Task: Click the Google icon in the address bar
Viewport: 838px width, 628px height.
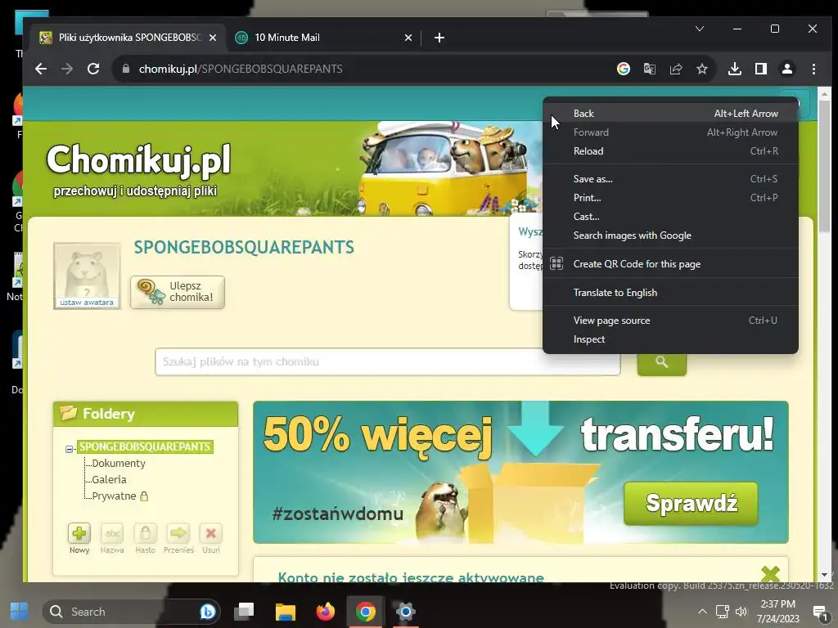Action: click(623, 69)
